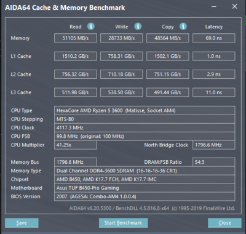The image size is (246, 234).
Task: Click the L2 Cache Write value 710.18 GB/s
Action: click(122, 75)
